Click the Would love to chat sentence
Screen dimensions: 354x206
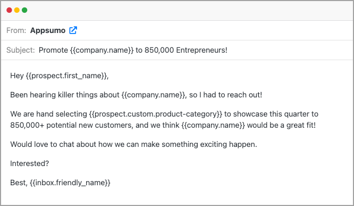(133, 144)
